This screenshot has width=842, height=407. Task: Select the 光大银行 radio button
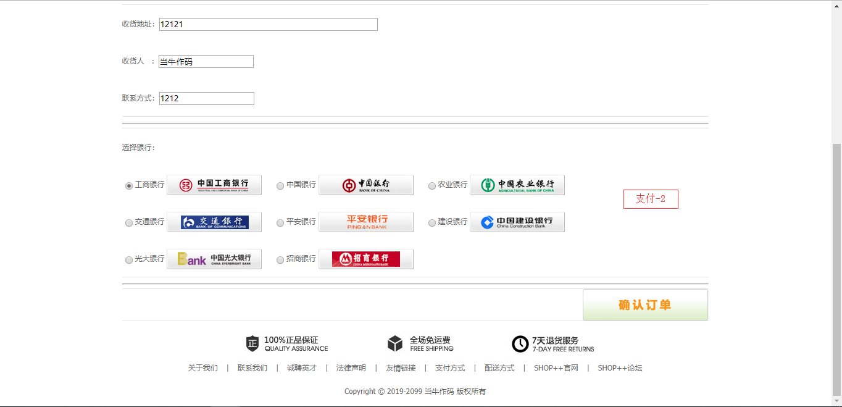129,260
